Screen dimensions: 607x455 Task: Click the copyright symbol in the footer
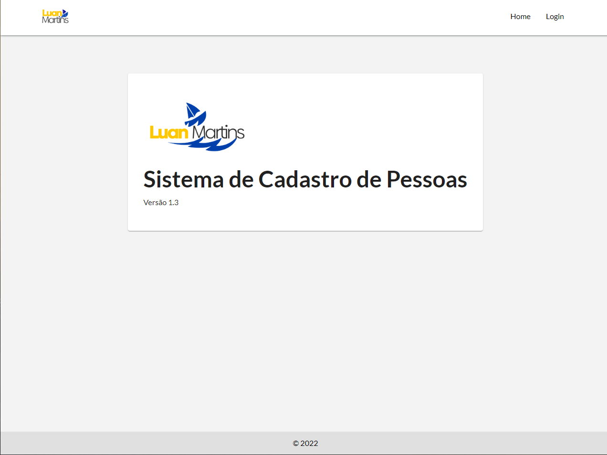coord(296,444)
